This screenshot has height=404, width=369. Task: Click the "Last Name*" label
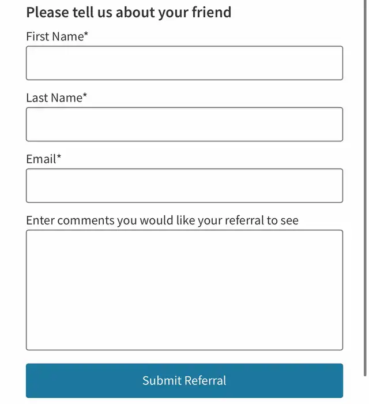click(57, 98)
